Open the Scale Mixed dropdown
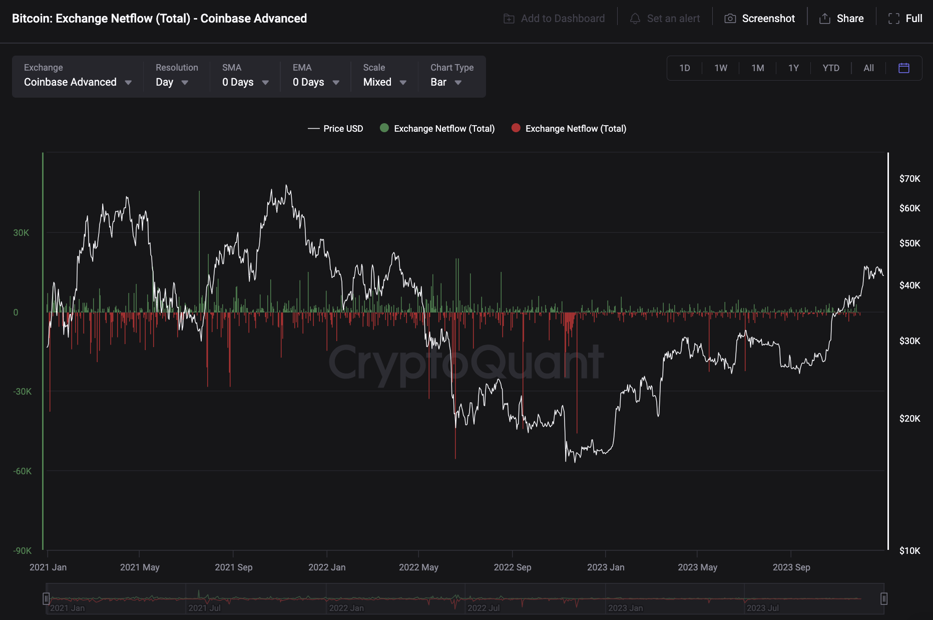 tap(384, 76)
